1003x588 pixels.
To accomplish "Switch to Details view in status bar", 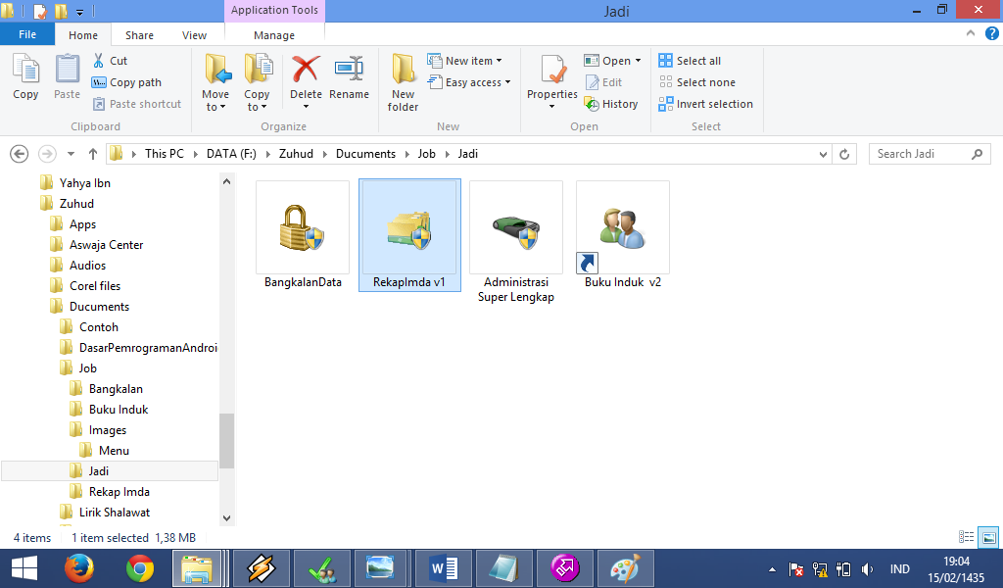I will pos(966,537).
